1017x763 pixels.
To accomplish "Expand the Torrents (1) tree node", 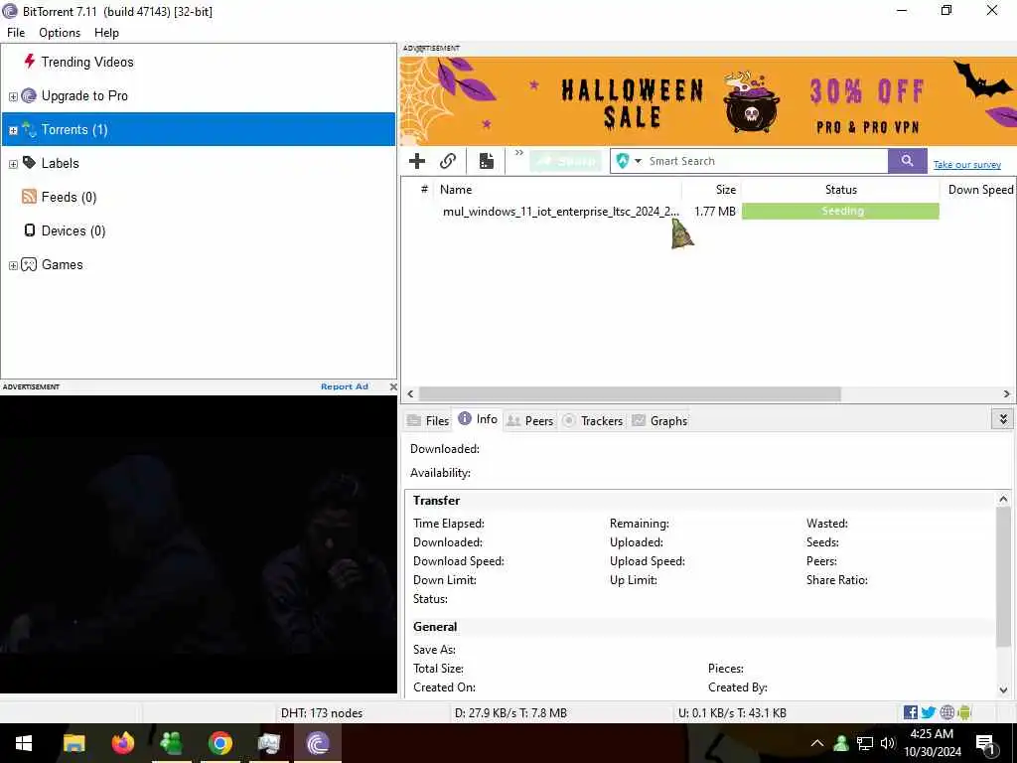I will pyautogui.click(x=13, y=130).
